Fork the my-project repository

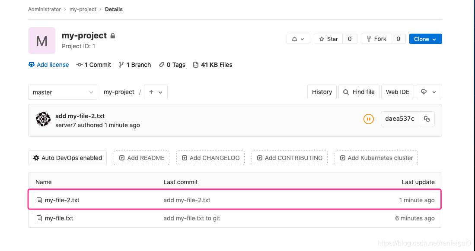376,39
